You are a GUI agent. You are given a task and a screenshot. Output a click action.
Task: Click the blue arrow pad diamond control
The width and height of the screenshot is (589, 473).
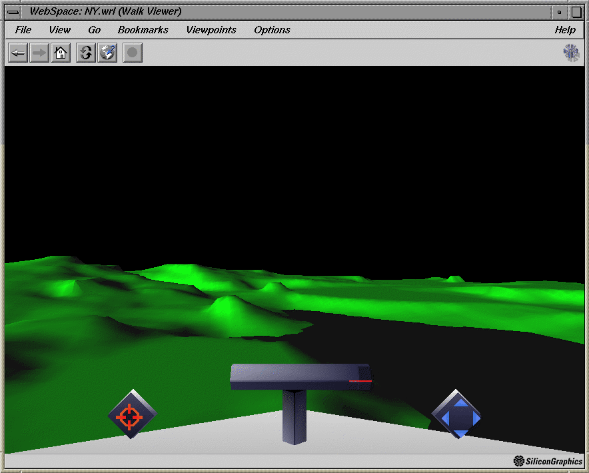pyautogui.click(x=457, y=414)
